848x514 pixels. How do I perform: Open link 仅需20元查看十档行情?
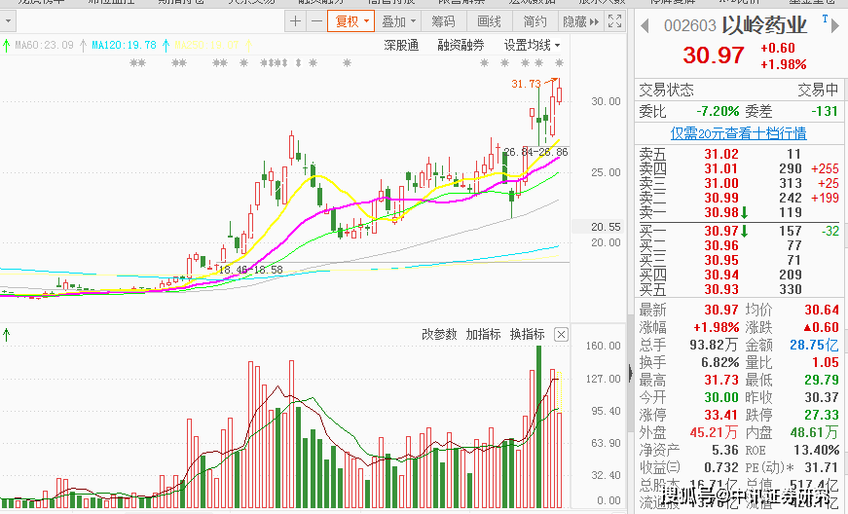pyautogui.click(x=738, y=133)
